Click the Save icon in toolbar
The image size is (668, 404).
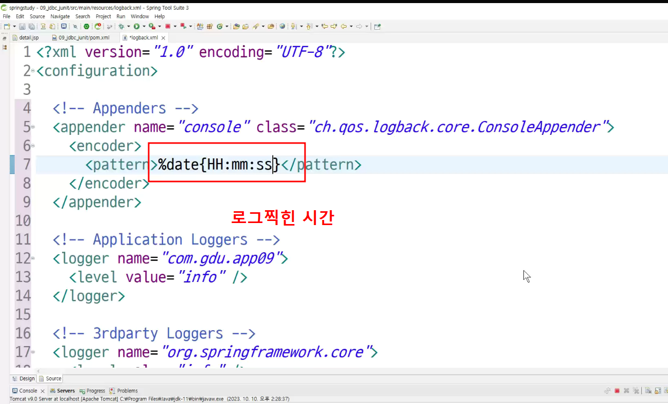point(22,26)
